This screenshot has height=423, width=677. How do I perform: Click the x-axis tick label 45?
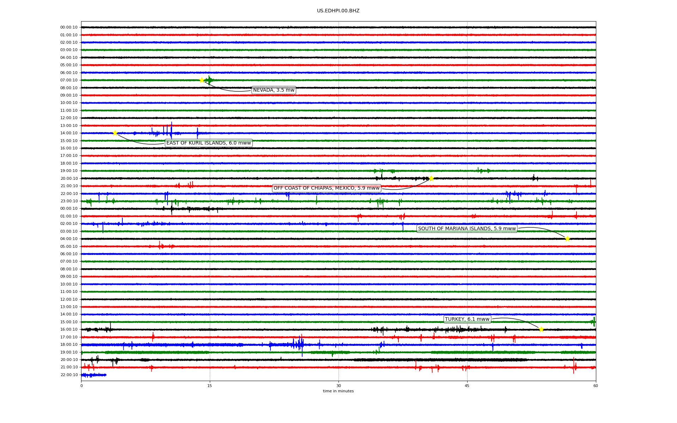pos(467,386)
